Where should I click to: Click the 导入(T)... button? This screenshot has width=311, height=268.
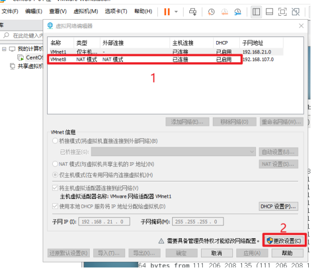109,253
